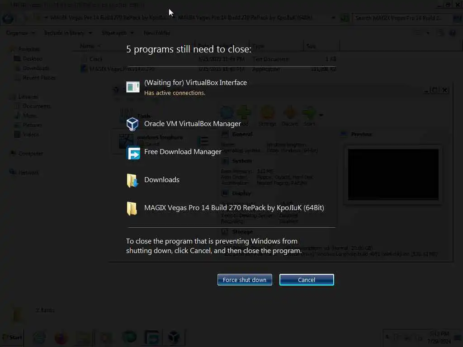Click the Explorer search box
The height and width of the screenshot is (347, 463).
coord(402,18)
